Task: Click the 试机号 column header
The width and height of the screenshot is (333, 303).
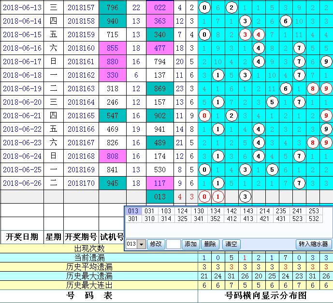Action: [x=112, y=237]
